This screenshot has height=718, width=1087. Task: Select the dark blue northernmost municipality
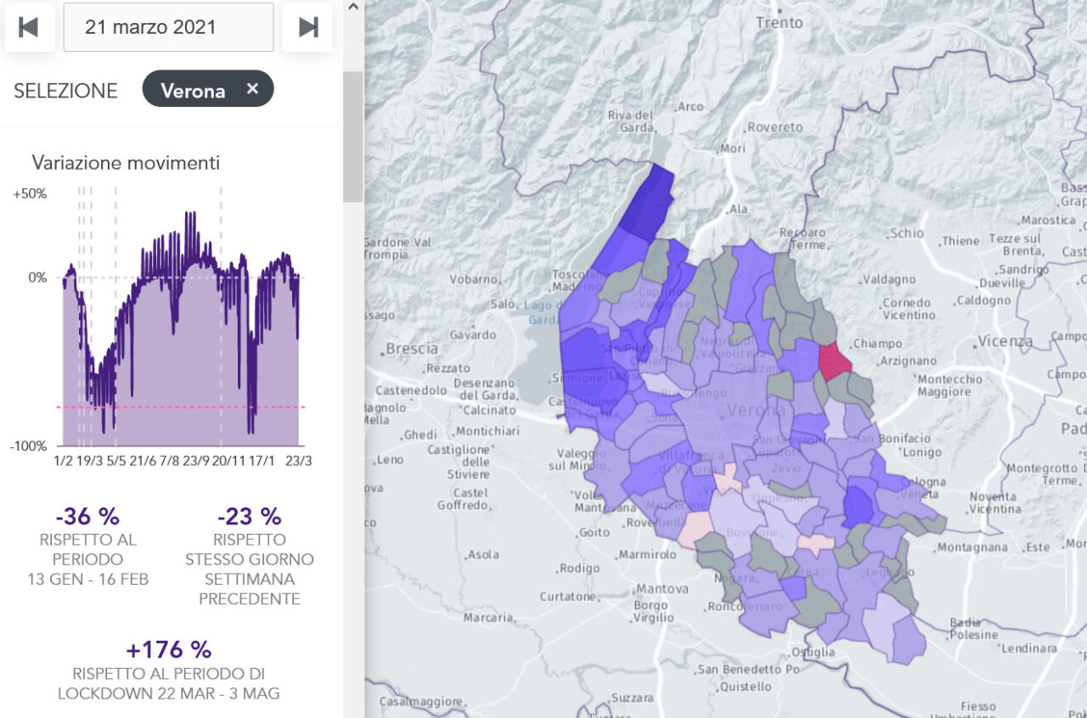[x=648, y=202]
